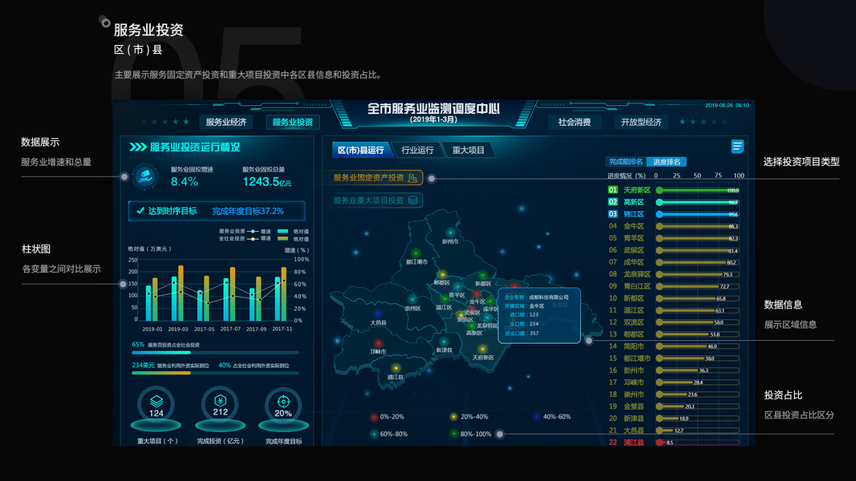The height and width of the screenshot is (481, 856).
Task: Click the green 高新区 map marker
Action: tap(472, 325)
